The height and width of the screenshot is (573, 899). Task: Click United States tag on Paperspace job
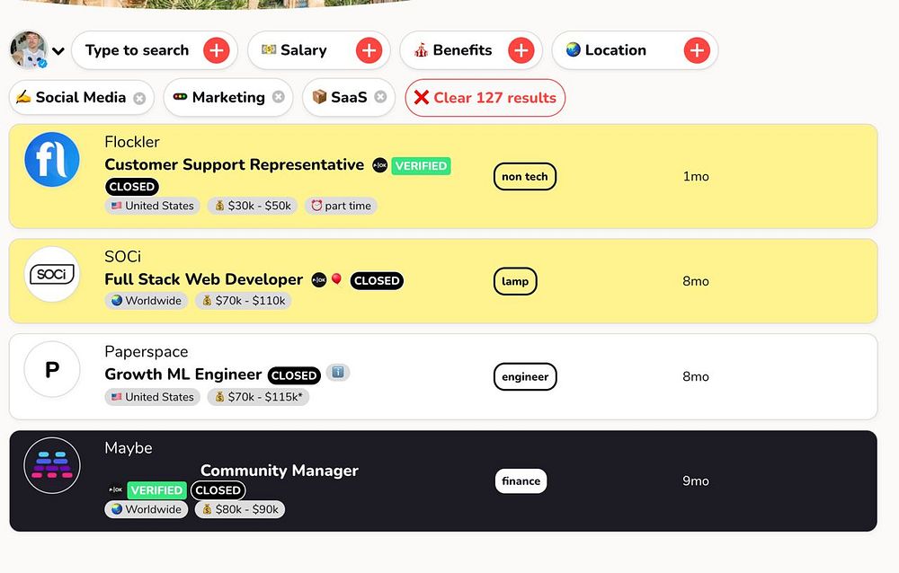[153, 397]
